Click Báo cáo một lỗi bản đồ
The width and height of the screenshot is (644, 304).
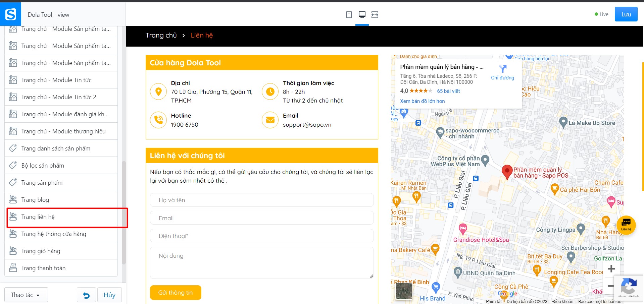pyautogui.click(x=600, y=301)
